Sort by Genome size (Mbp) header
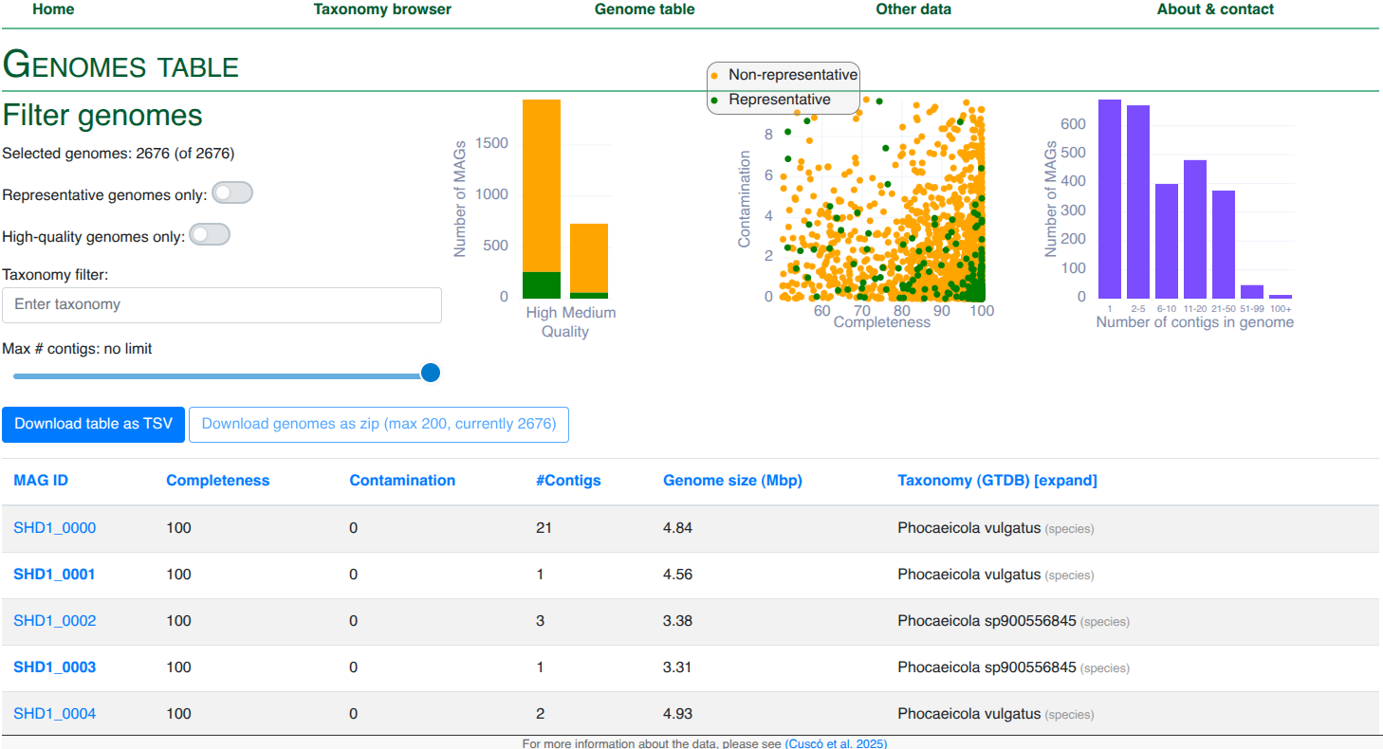This screenshot has height=749, width=1383. [x=732, y=481]
